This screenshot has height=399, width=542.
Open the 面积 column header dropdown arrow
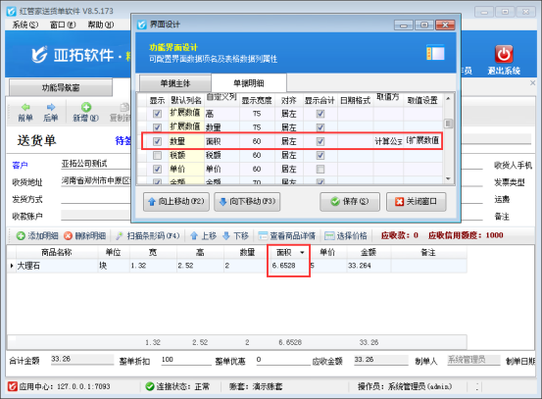click(302, 253)
